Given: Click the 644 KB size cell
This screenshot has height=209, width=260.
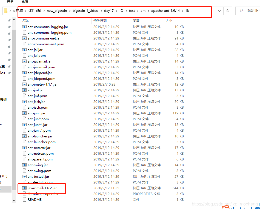Looking at the screenshot, I should click(x=178, y=188).
